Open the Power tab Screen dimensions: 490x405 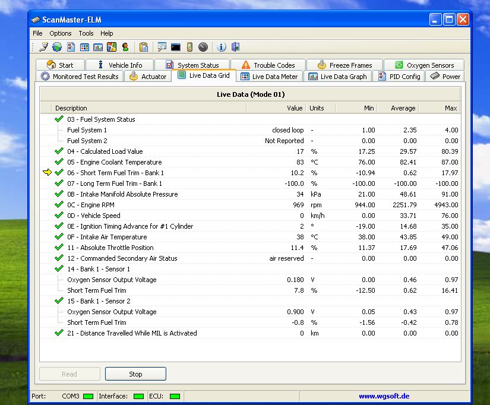point(445,76)
